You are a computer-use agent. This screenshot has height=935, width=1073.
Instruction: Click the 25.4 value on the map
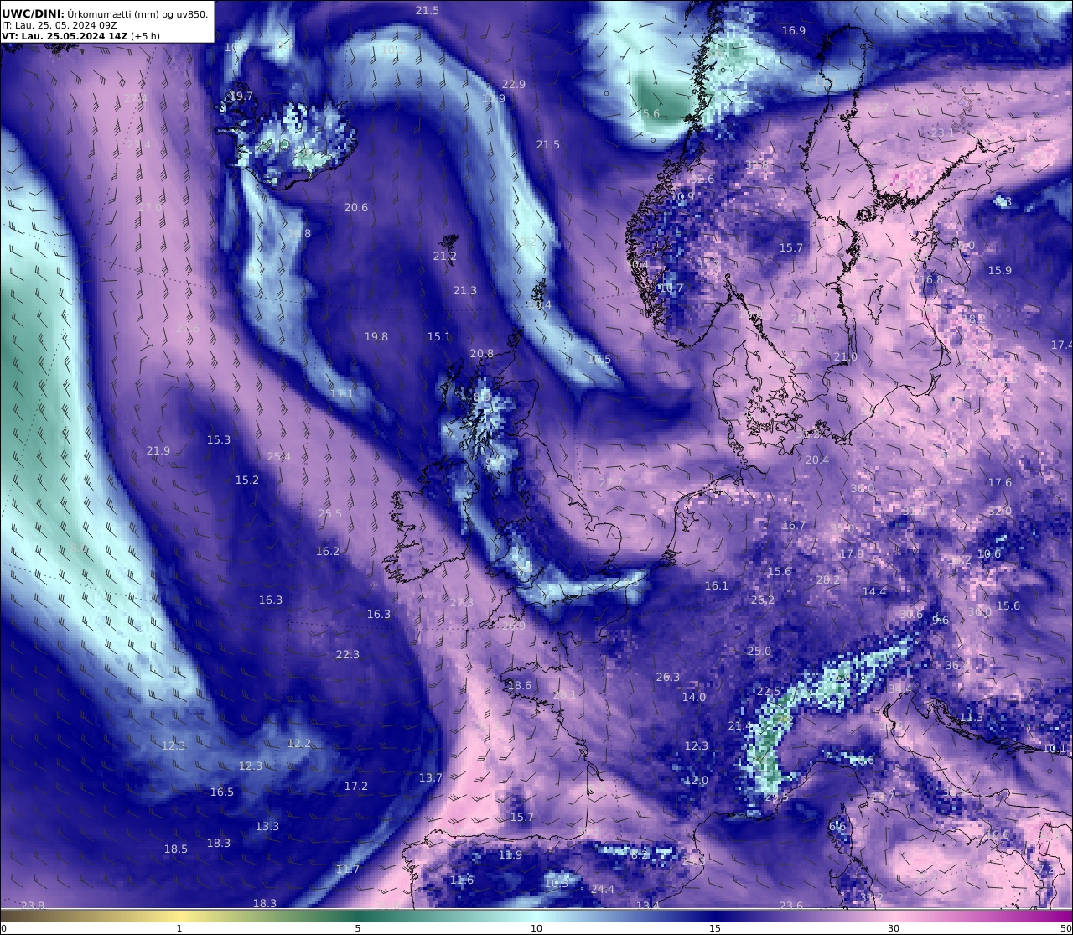point(279,456)
